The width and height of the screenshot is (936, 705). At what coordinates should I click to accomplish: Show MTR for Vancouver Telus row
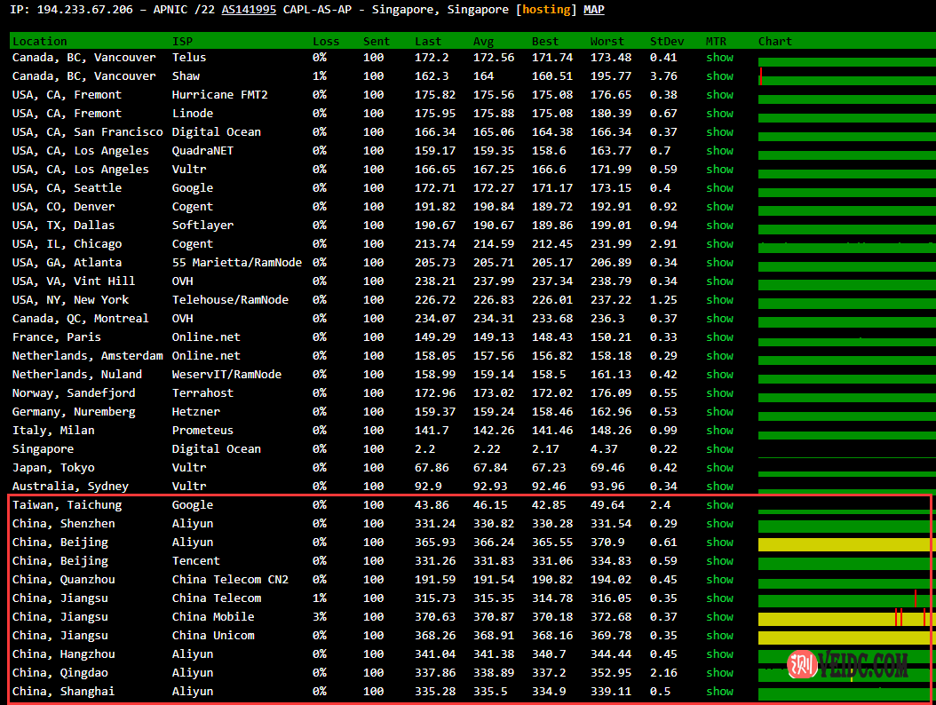(x=719, y=58)
